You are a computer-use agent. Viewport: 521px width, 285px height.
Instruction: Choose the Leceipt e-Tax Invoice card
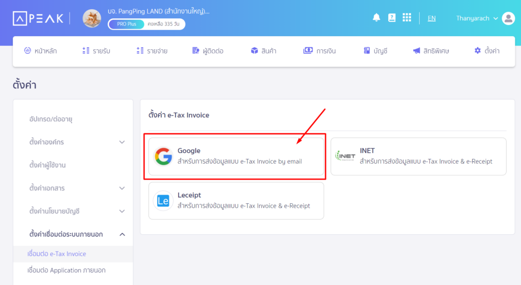point(236,201)
